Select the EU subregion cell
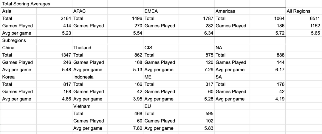This screenshot has height=134, width=322. click(x=148, y=106)
